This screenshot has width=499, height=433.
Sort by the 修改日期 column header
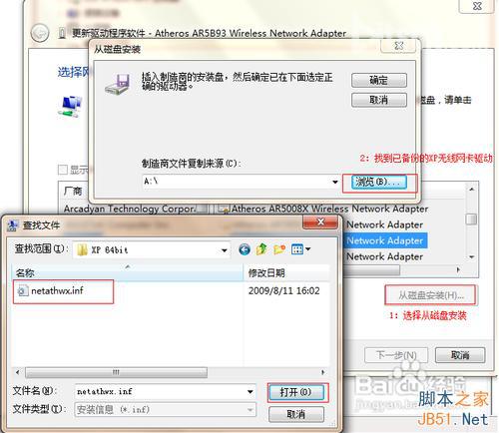point(286,273)
